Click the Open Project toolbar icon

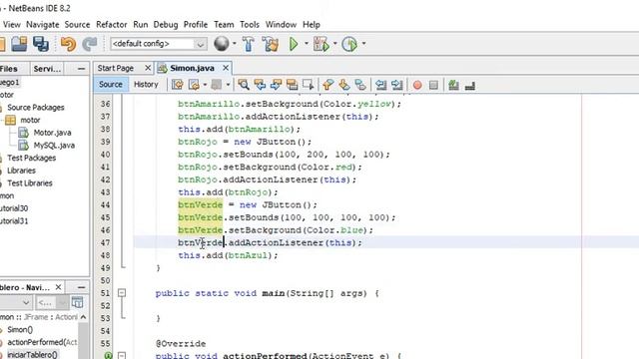coord(19,44)
